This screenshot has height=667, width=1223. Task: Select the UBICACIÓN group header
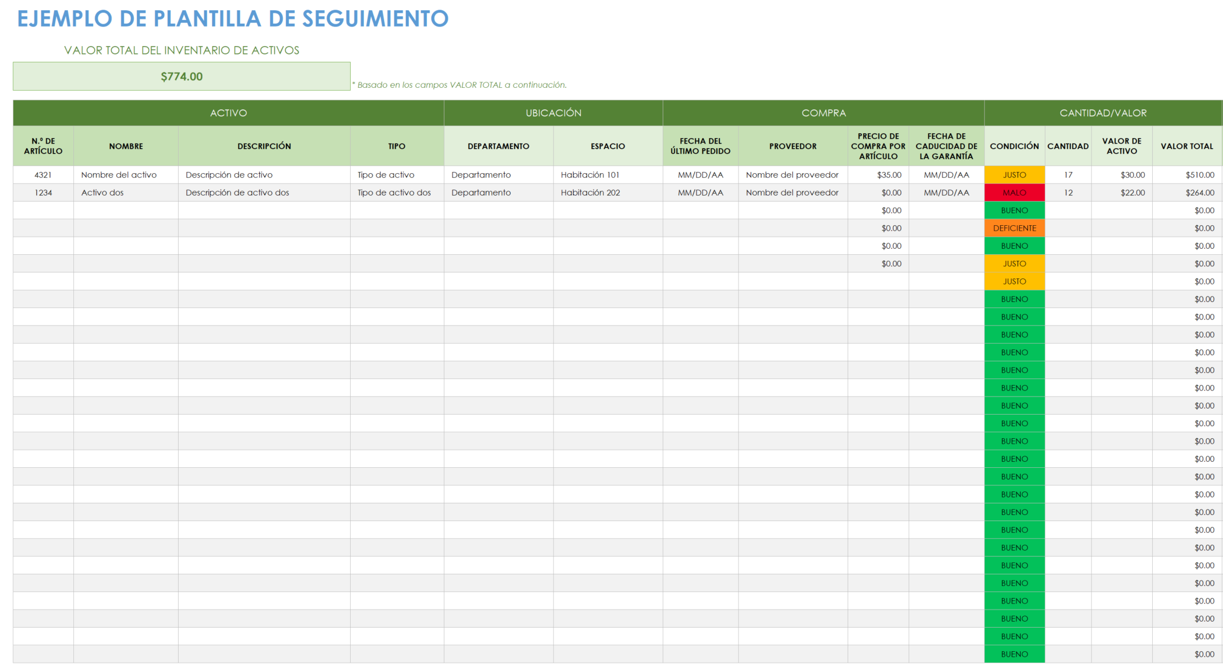[x=553, y=113]
